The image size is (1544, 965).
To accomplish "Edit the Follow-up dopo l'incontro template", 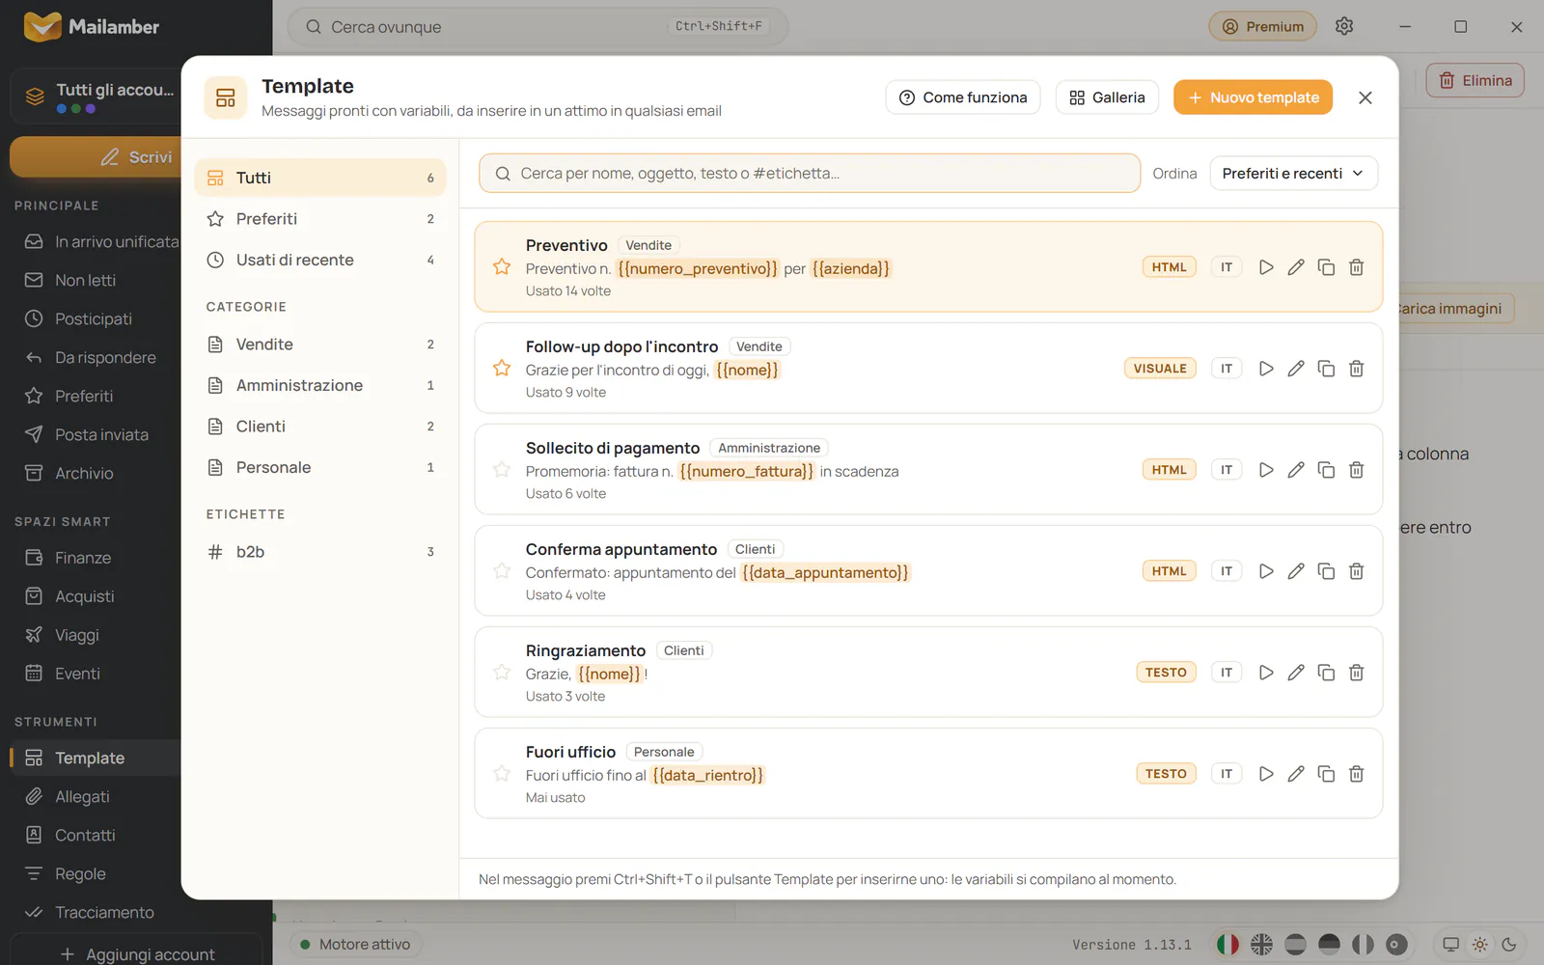I will coord(1296,369).
